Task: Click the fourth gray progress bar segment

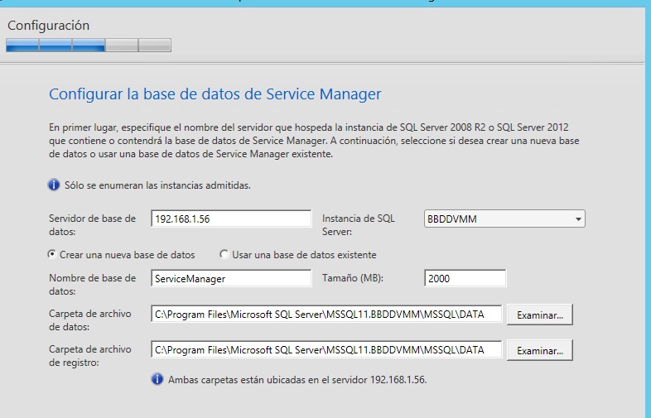Action: click(122, 46)
